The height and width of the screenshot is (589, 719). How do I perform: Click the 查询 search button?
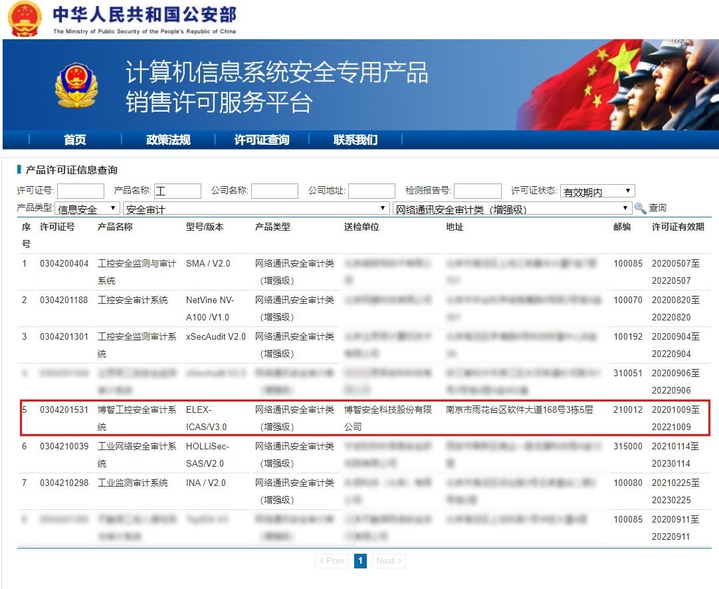657,208
